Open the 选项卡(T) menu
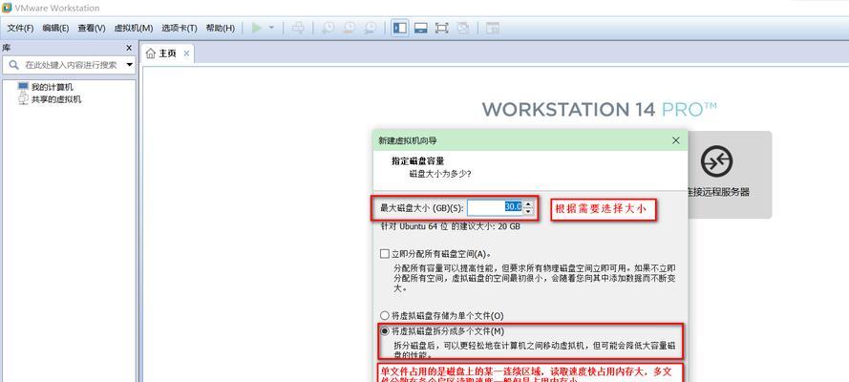 click(x=180, y=28)
